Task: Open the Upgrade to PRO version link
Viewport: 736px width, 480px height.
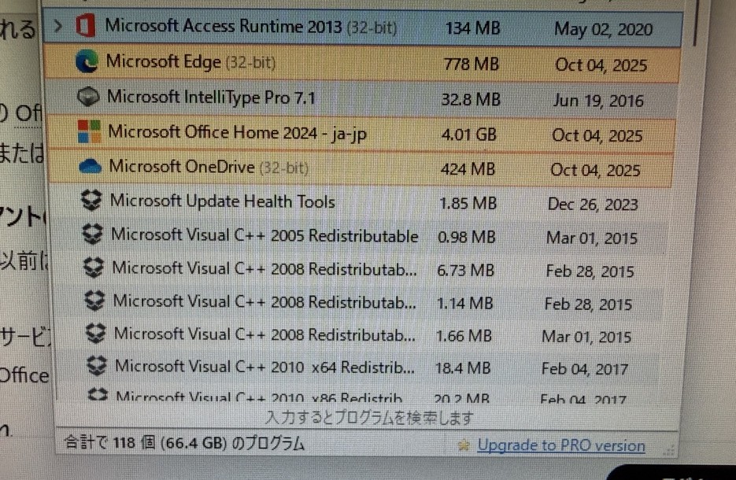Action: [x=560, y=445]
